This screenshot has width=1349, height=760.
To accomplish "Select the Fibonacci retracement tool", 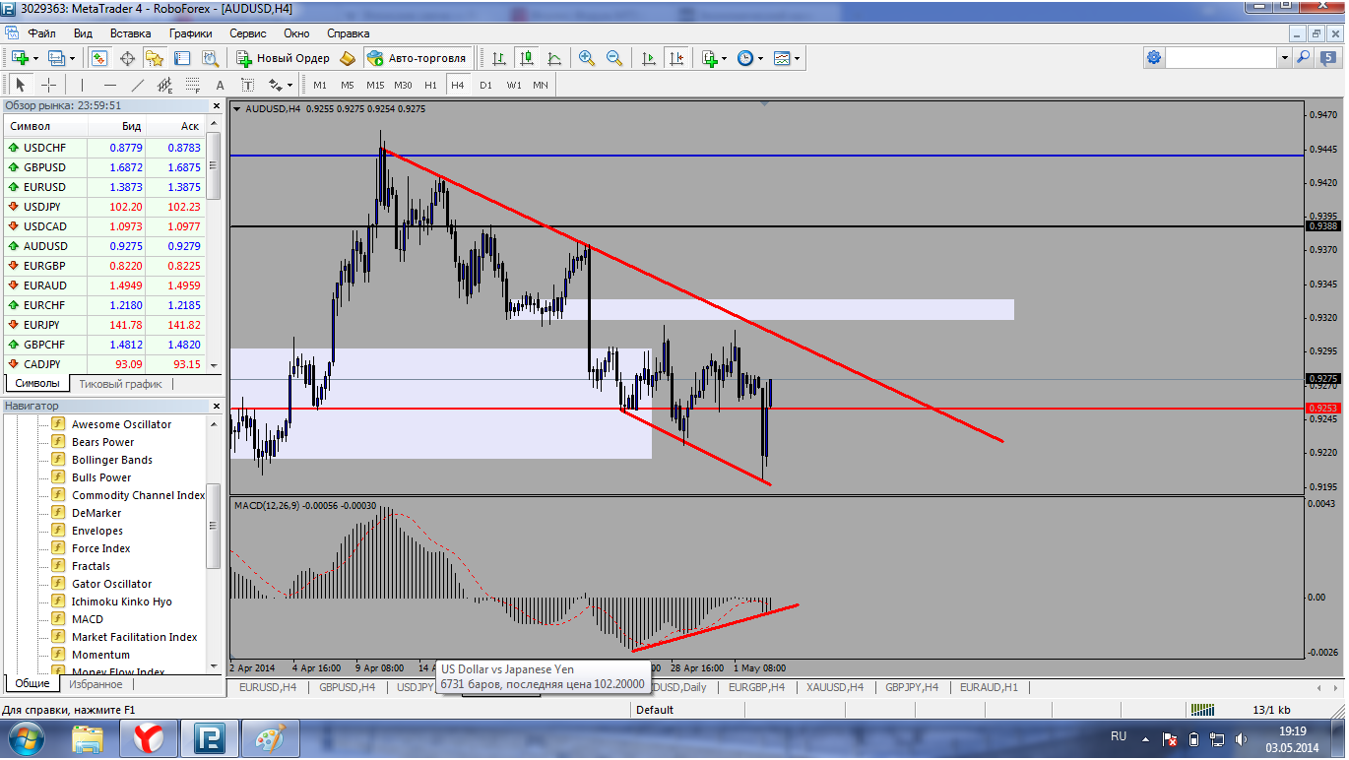I will 192,85.
